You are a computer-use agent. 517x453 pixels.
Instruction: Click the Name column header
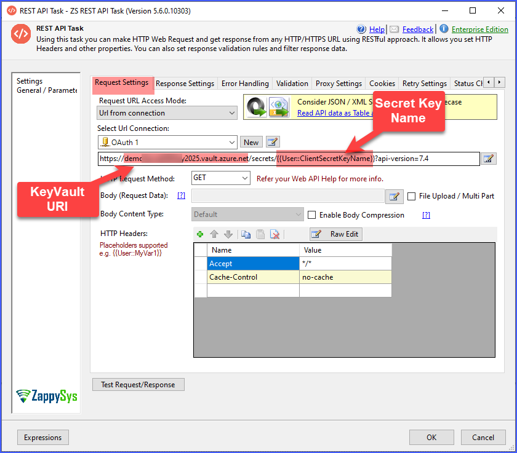253,250
